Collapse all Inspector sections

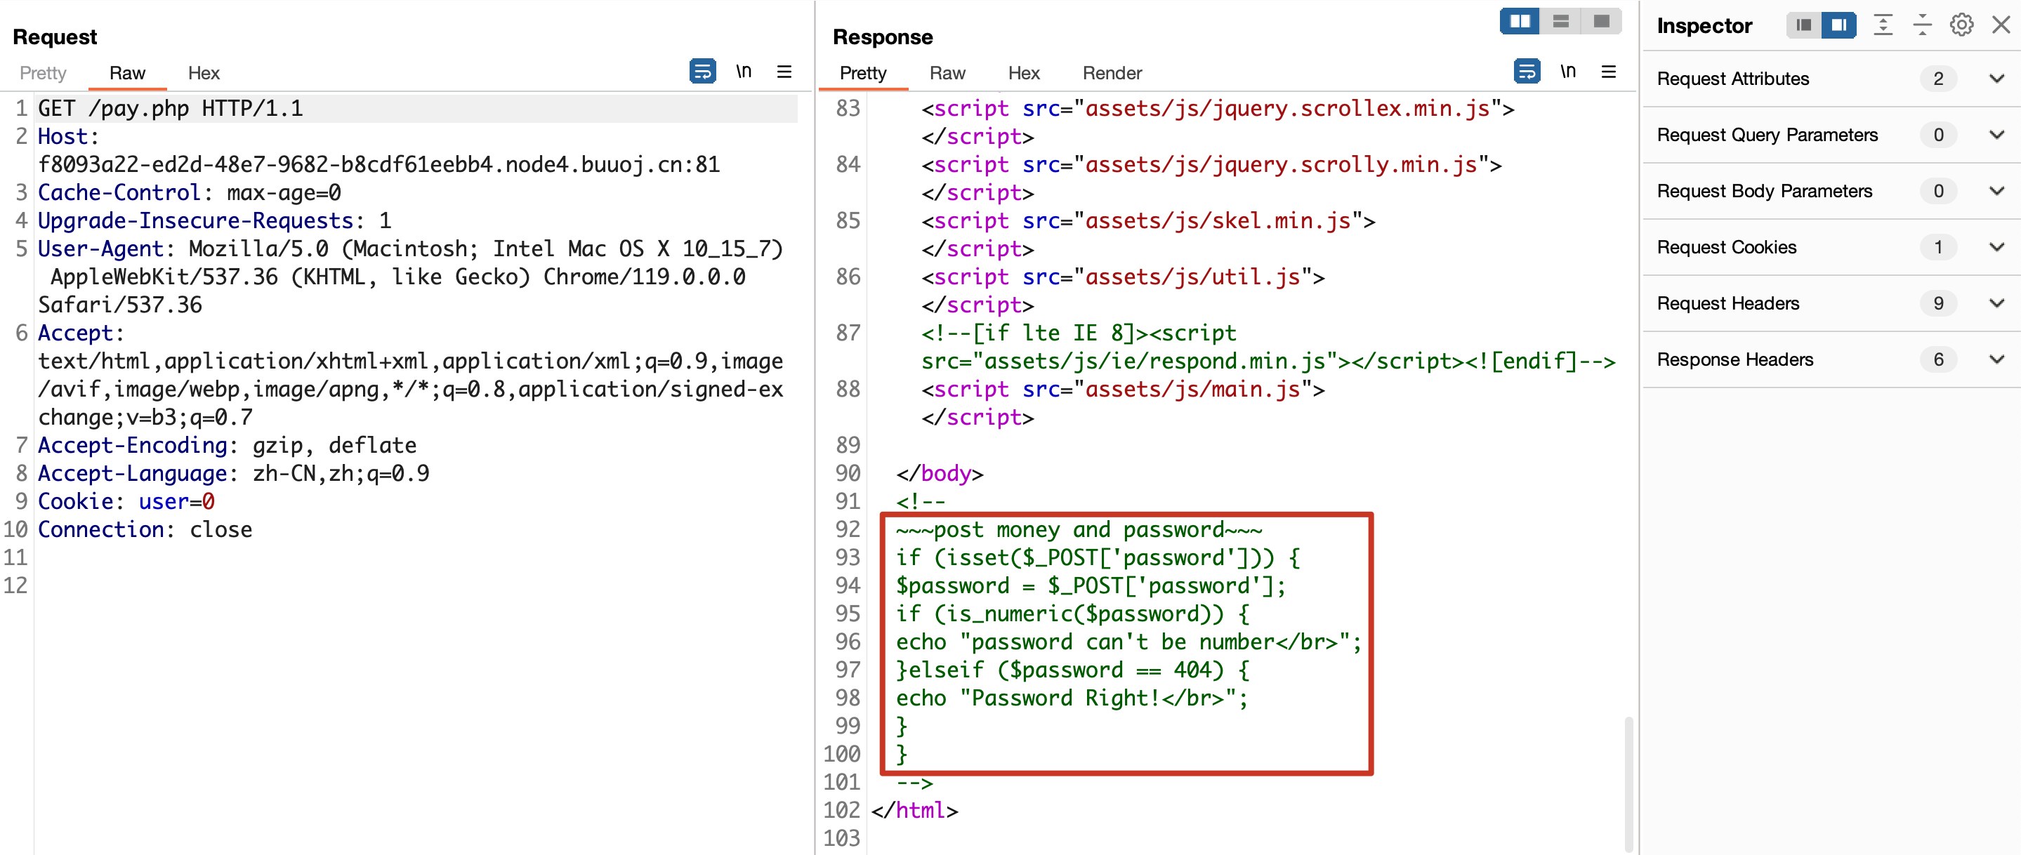point(1922,25)
